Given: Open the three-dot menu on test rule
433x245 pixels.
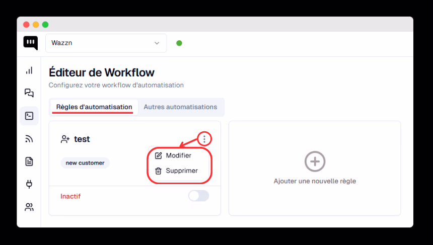Looking at the screenshot, I should point(204,139).
